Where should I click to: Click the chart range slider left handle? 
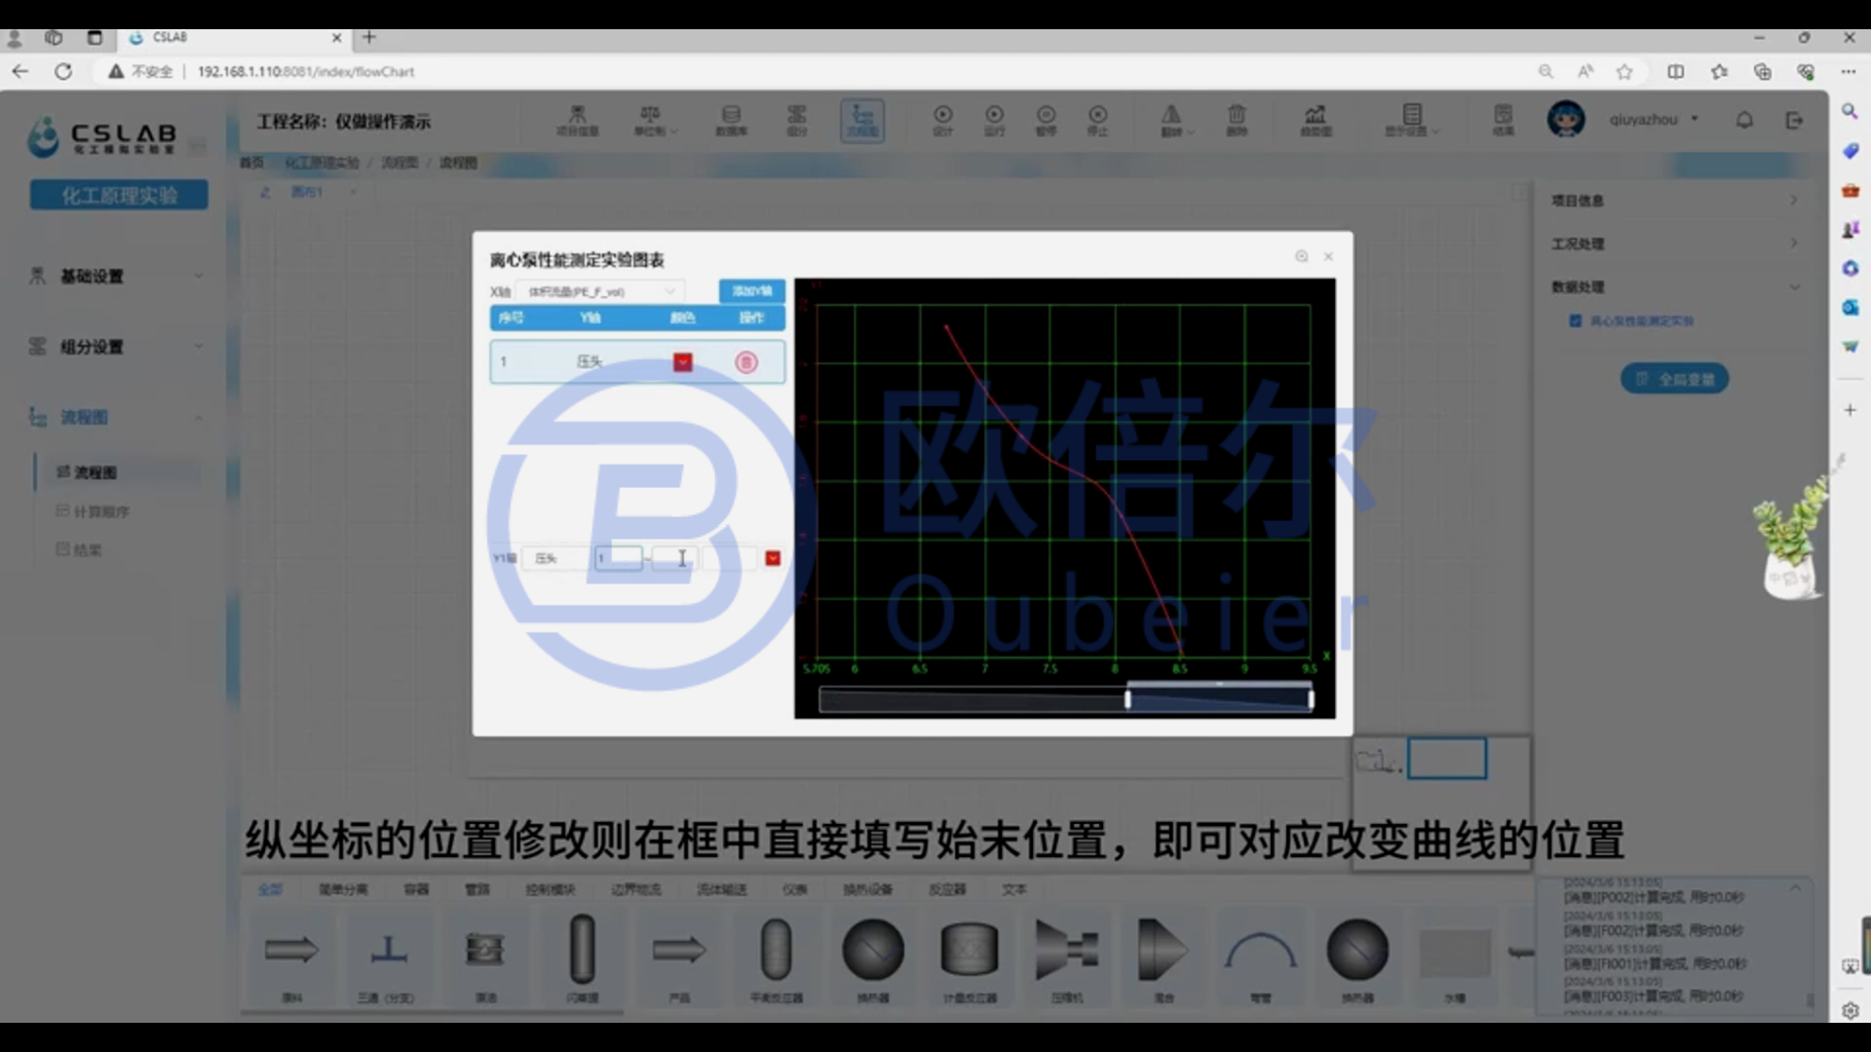click(1127, 699)
